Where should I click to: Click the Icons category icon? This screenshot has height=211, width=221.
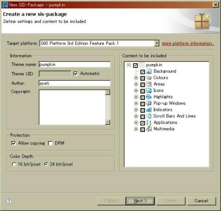click(x=149, y=91)
